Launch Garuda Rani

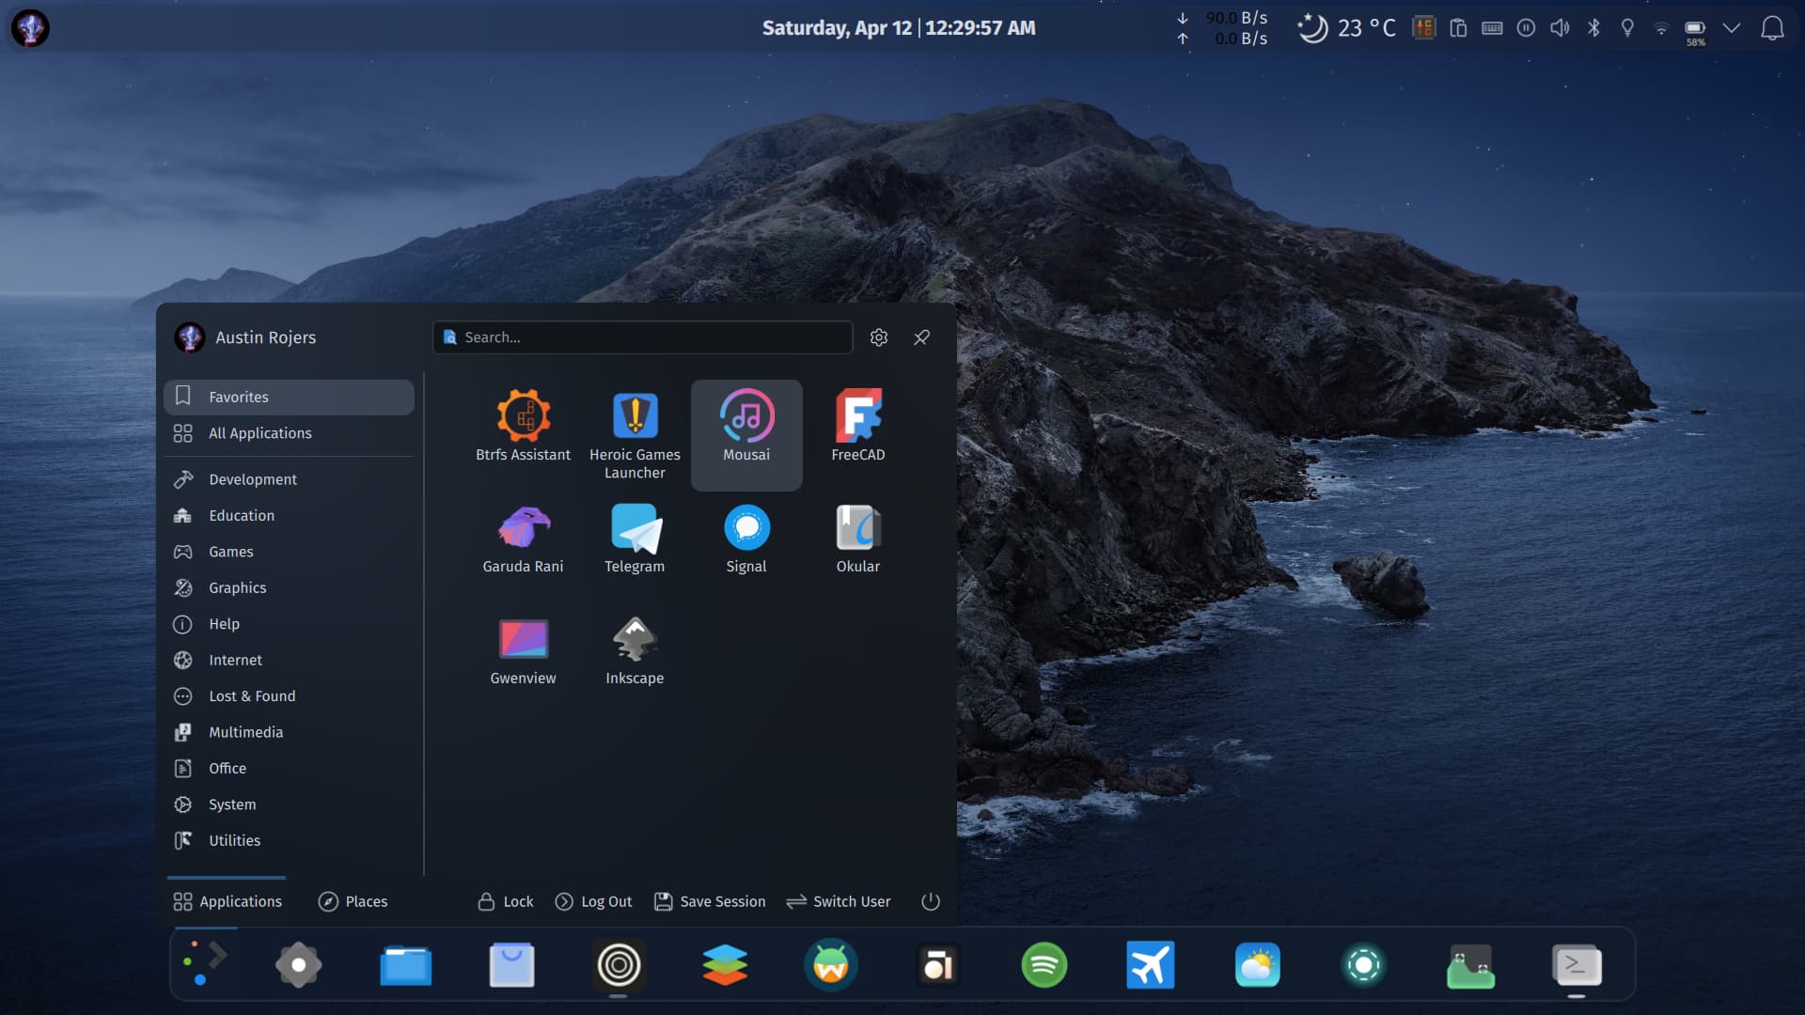point(523,539)
